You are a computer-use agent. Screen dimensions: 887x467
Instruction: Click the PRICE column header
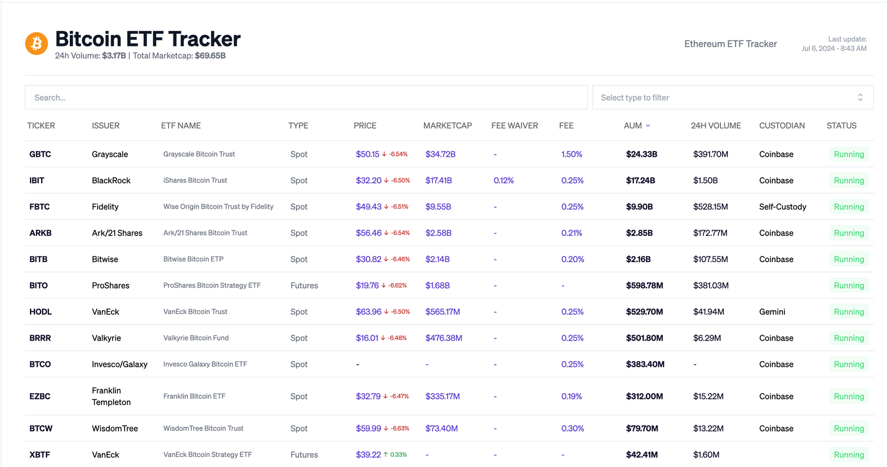365,126
